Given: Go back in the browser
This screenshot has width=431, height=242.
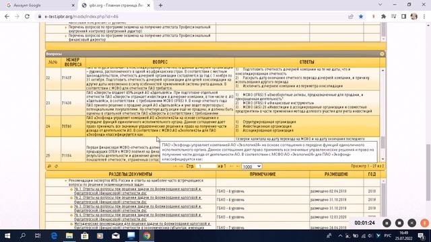Looking at the screenshot, I should (x=7, y=16).
